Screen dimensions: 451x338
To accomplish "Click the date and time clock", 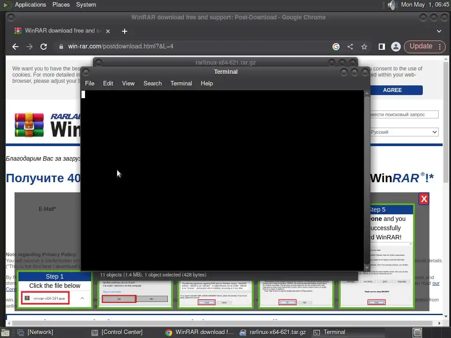I will click(x=425, y=4).
